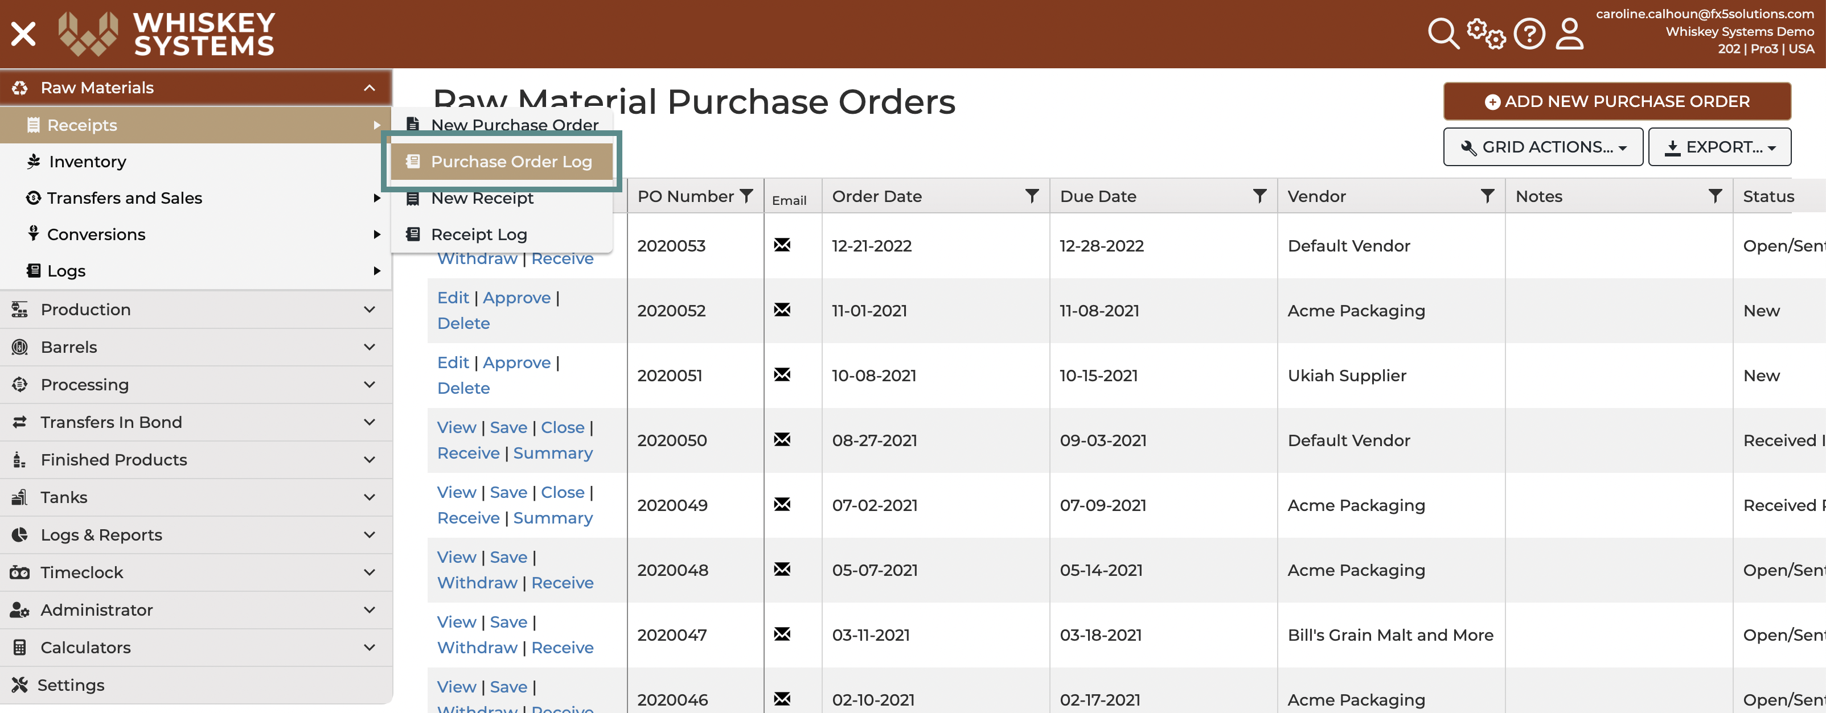Screen dimensions: 1826x713
Task: Select Purchase Order Log menu item
Action: (502, 162)
